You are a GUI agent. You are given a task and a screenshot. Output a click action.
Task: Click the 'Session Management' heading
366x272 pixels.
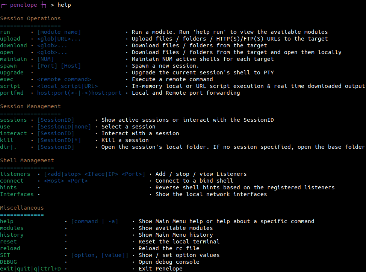(30, 106)
